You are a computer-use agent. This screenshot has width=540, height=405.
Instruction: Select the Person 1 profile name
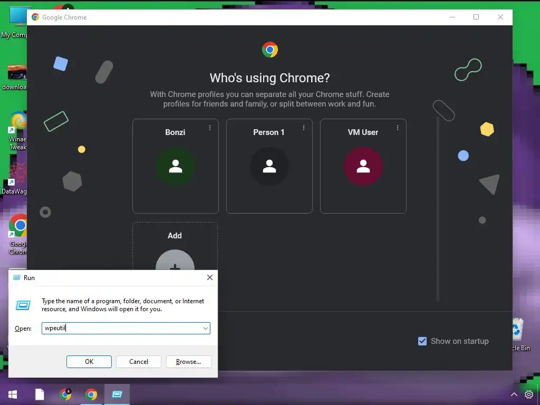(x=269, y=132)
